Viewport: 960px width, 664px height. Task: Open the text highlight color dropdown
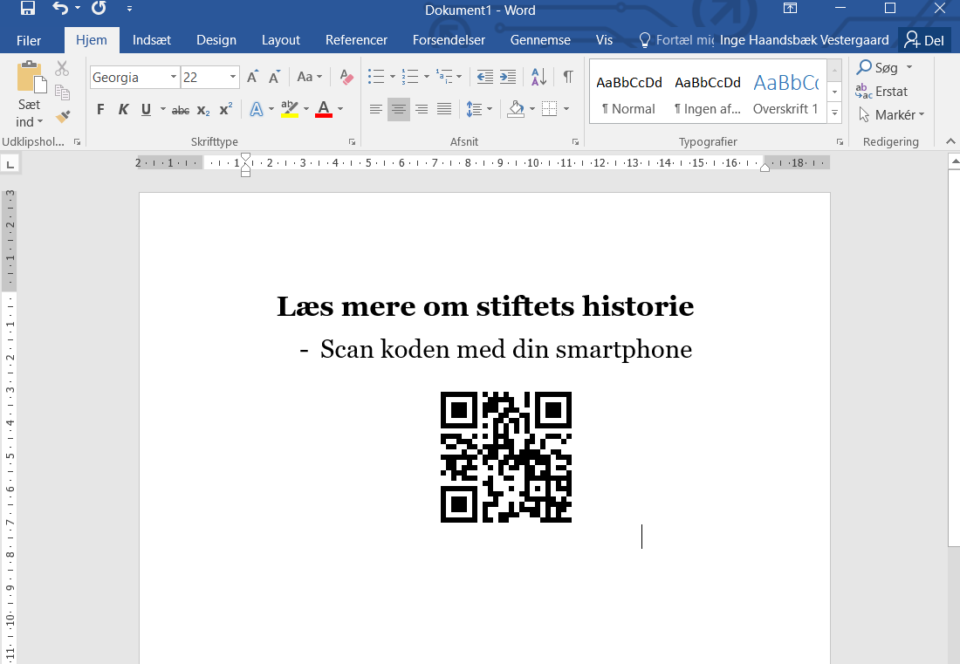pos(306,109)
